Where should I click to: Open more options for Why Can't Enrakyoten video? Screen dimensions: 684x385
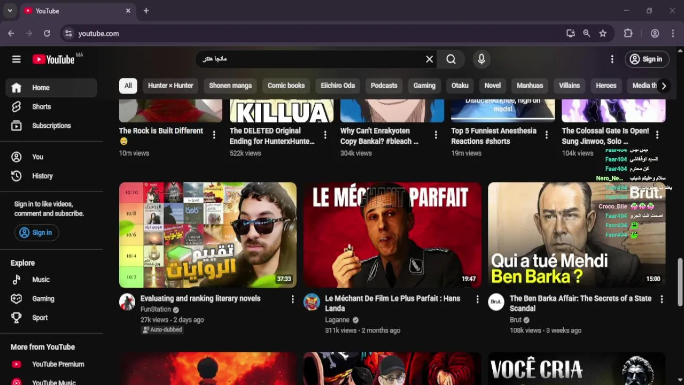(x=436, y=135)
